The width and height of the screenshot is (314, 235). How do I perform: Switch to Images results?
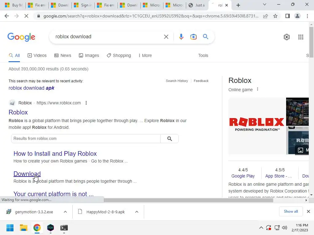click(89, 56)
